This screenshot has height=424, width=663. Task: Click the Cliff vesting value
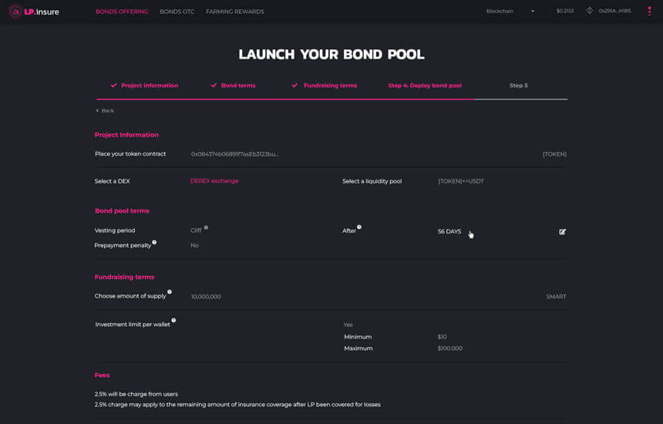[x=196, y=231]
